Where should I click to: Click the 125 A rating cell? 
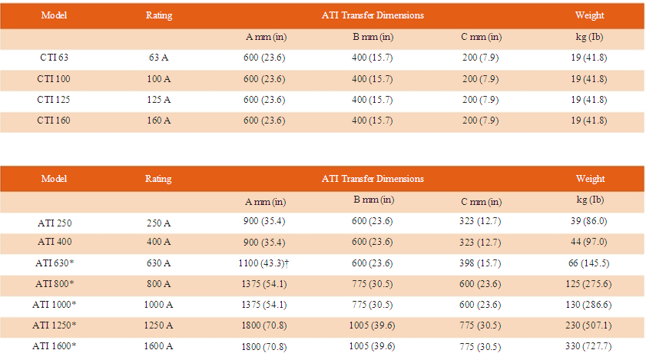pos(158,100)
